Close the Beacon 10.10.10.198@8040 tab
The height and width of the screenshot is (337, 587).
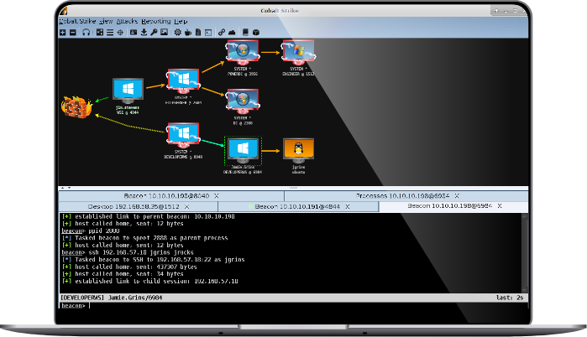(216, 195)
